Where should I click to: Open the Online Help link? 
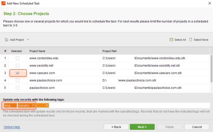coord(12,127)
